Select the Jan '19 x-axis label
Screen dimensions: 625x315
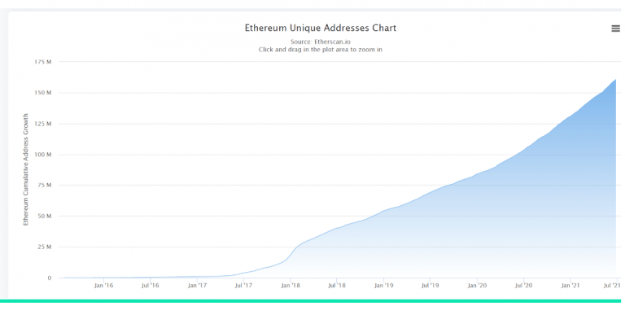[384, 286]
